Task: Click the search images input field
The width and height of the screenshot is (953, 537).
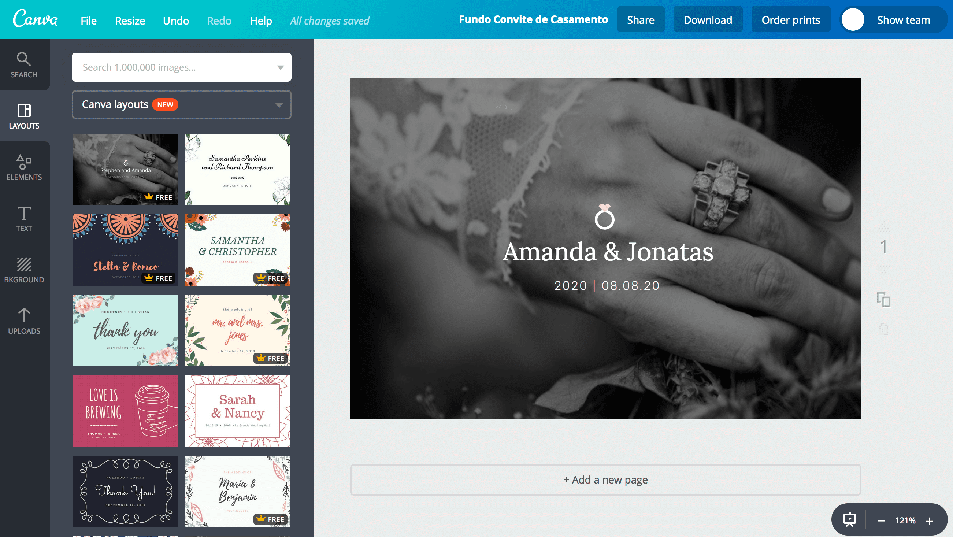Action: pos(182,67)
